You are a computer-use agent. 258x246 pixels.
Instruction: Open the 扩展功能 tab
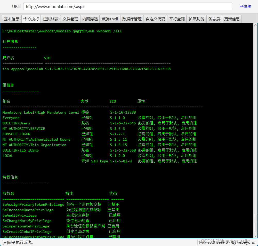click(x=196, y=19)
